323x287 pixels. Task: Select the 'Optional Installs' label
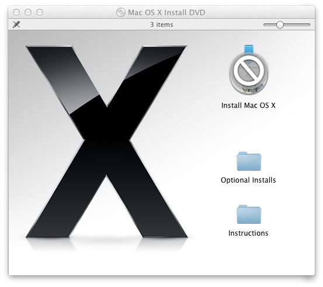[248, 180]
